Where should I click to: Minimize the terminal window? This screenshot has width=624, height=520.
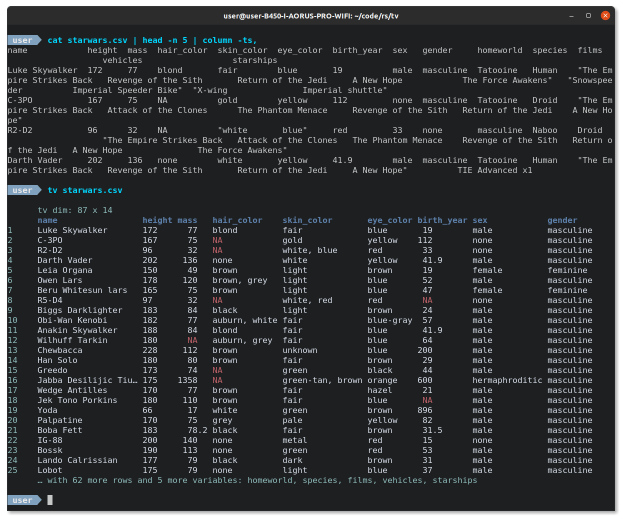coord(571,16)
